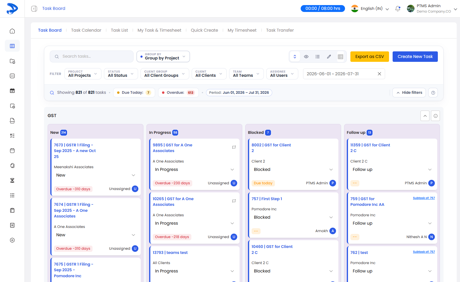Image resolution: width=460 pixels, height=282 pixels.
Task: Click flag icon on task 10265 card
Action: 234,201
